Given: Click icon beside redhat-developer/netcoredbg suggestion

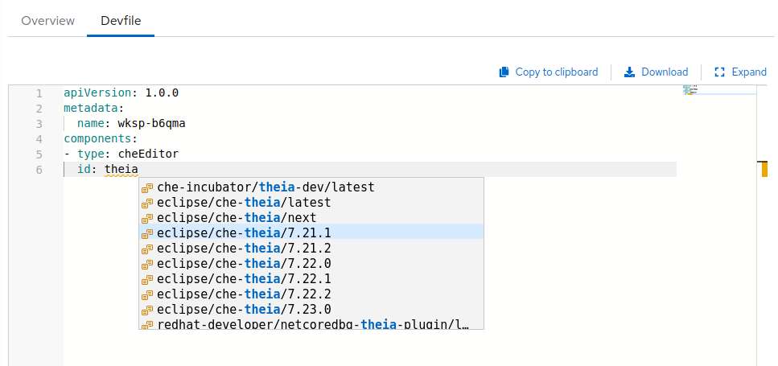Looking at the screenshot, I should pos(147,325).
